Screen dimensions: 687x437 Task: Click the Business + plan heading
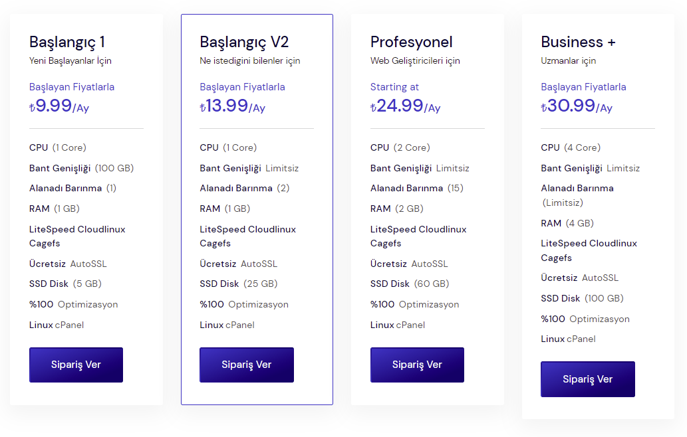pos(578,42)
